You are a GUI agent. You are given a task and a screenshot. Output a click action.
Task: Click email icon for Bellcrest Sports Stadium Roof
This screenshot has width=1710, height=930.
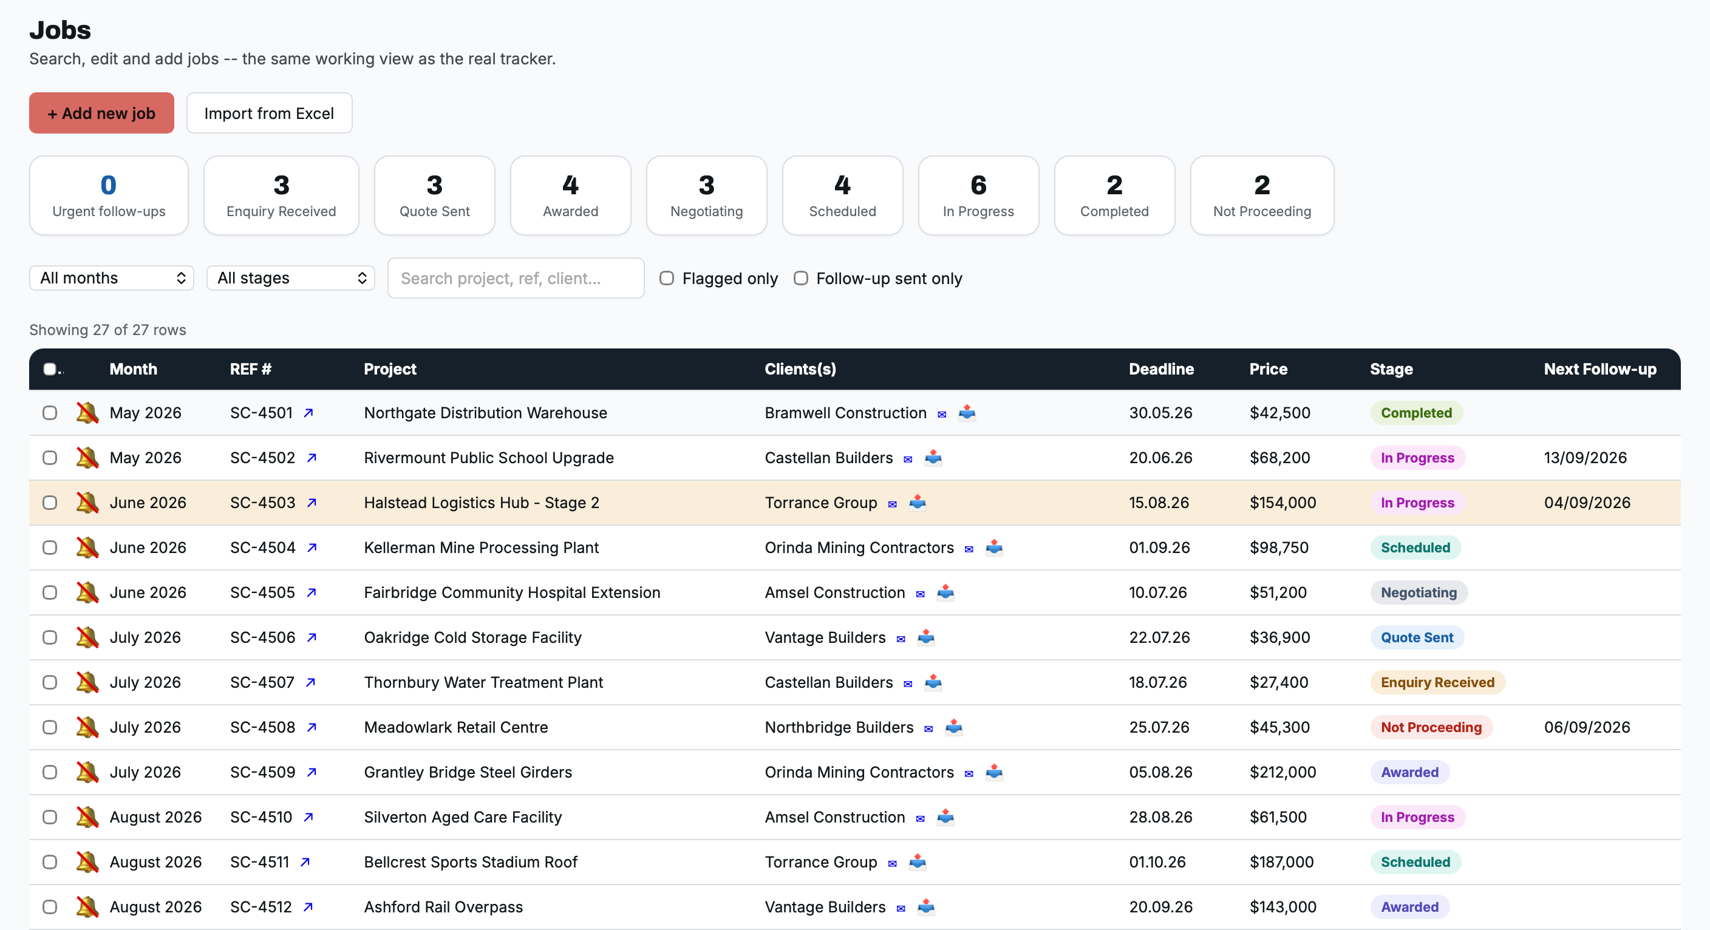(x=892, y=864)
